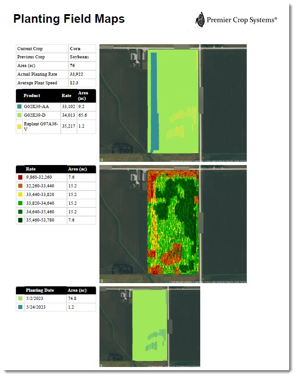Select the darkest green 35,460-53,780 rate swatch
The height and width of the screenshot is (377, 296).
pos(19,221)
